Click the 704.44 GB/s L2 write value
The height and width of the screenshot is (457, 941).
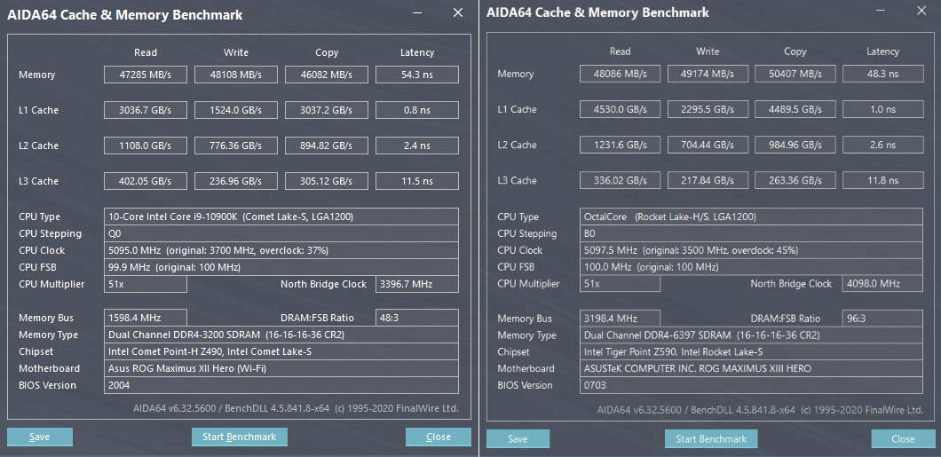click(x=707, y=145)
